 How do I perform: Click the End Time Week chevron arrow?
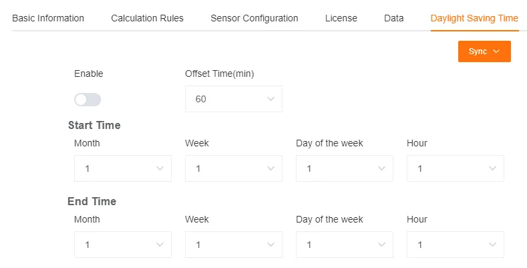point(271,245)
